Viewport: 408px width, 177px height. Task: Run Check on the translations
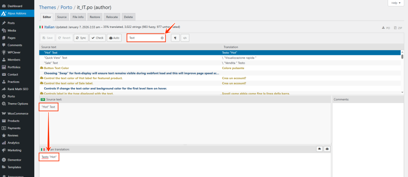tap(97, 38)
